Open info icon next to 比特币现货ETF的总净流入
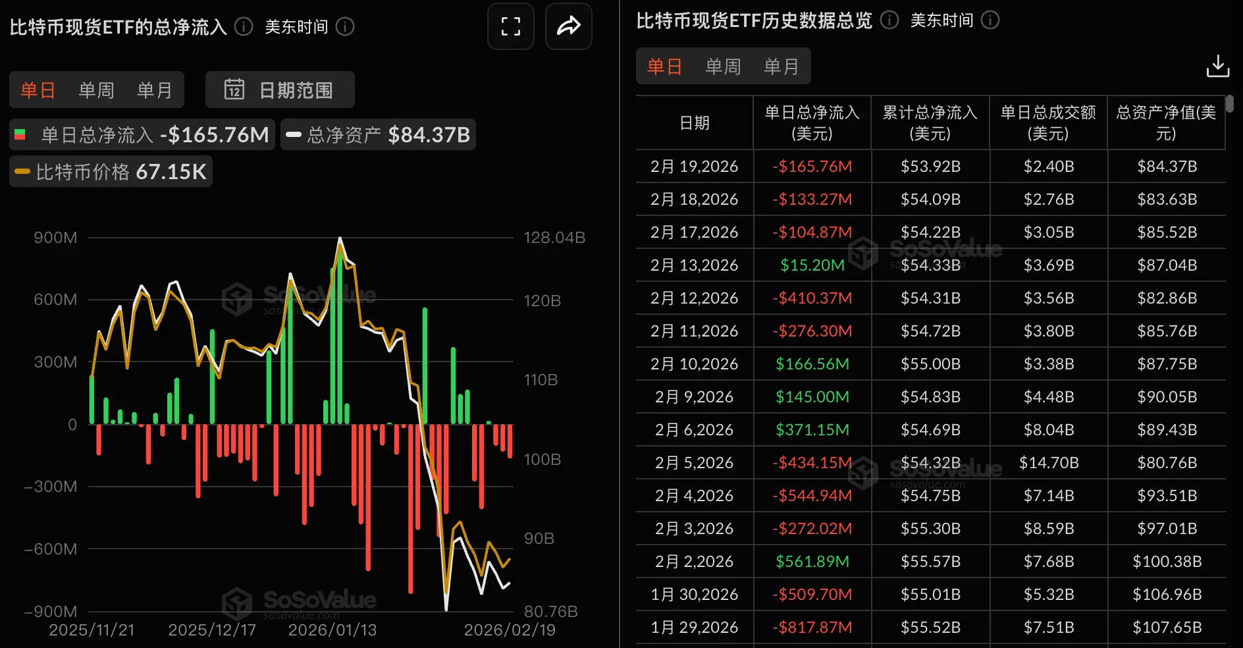1243x648 pixels. coord(244,26)
